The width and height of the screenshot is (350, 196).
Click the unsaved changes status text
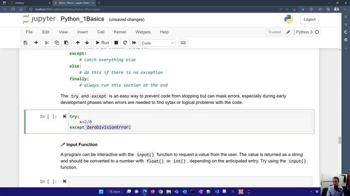[126, 20]
